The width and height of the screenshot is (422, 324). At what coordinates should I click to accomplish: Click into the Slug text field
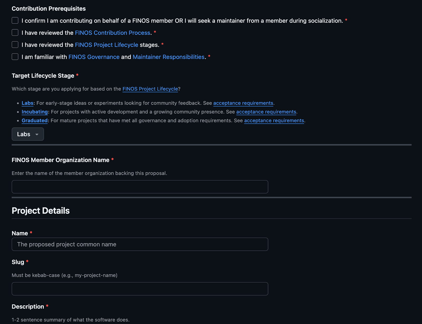[140, 289]
